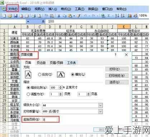Open the 工具 menu

pyautogui.click(x=79, y=9)
